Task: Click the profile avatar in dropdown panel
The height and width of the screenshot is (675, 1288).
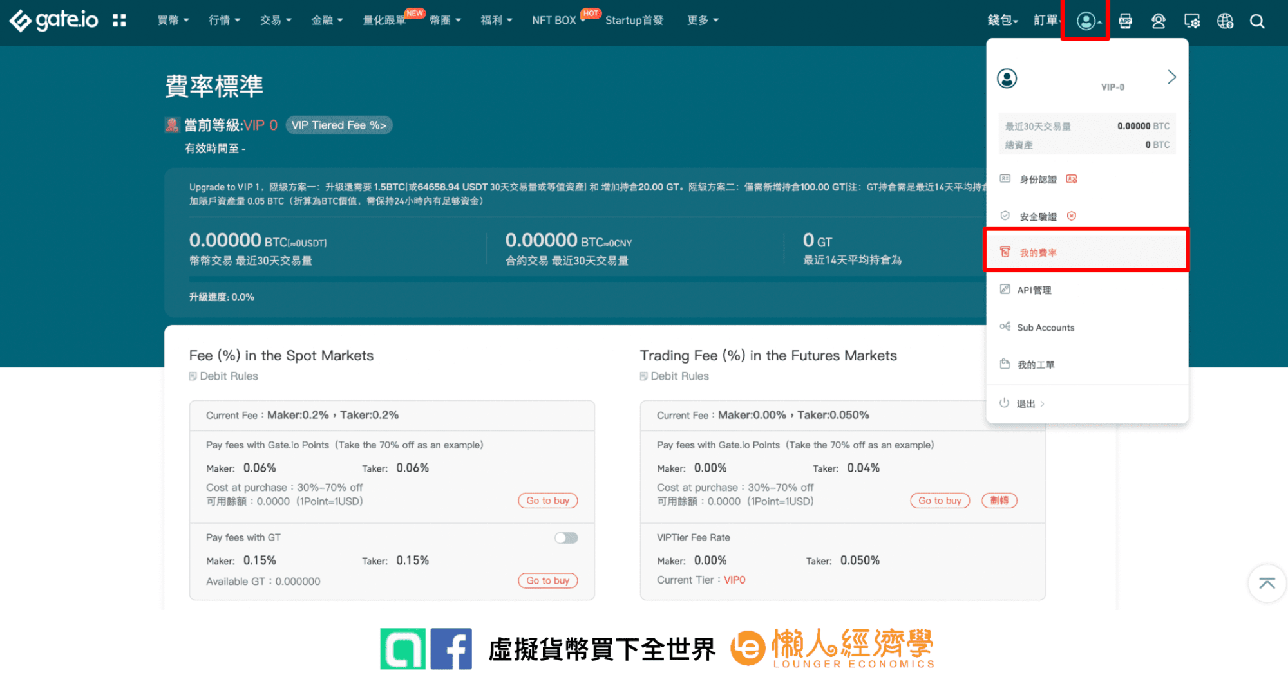Action: click(x=1007, y=79)
